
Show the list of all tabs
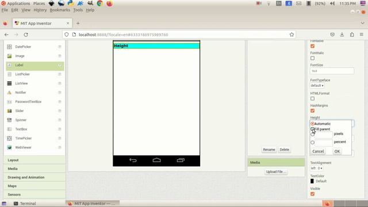point(362,23)
